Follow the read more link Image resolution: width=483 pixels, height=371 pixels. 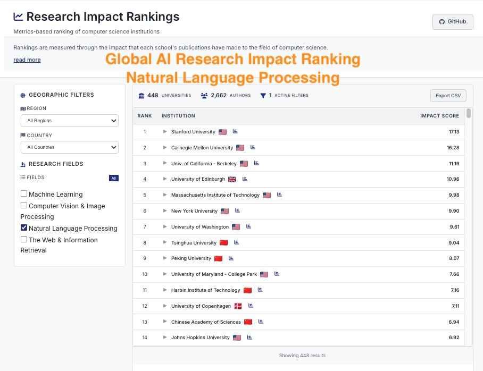27,60
